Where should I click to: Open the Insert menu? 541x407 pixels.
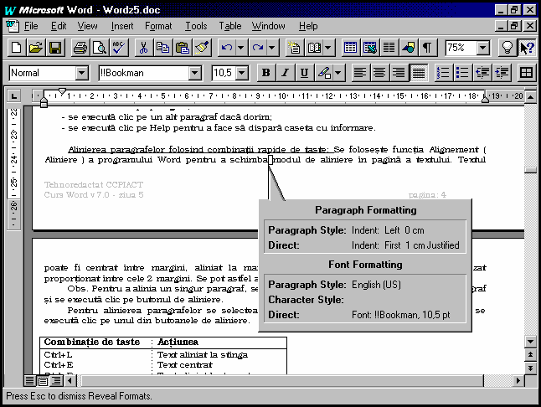(122, 26)
